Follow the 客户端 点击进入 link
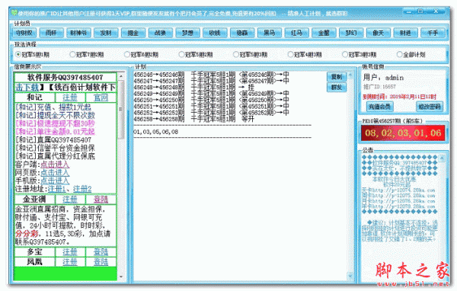 click(55, 165)
